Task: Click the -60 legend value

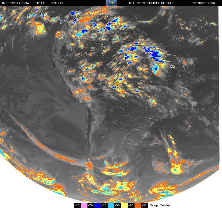Action: (104, 205)
